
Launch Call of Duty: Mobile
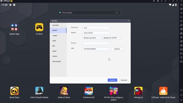[39, 91]
